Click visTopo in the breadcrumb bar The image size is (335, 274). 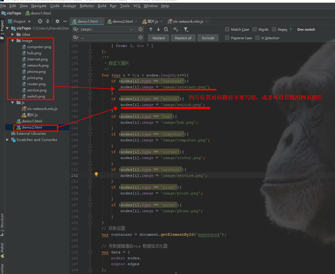pyautogui.click(x=14, y=13)
